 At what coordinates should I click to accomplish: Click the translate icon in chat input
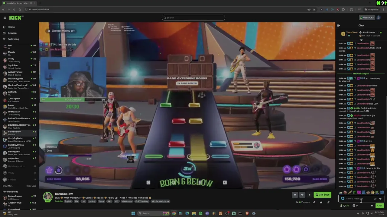click(x=375, y=199)
